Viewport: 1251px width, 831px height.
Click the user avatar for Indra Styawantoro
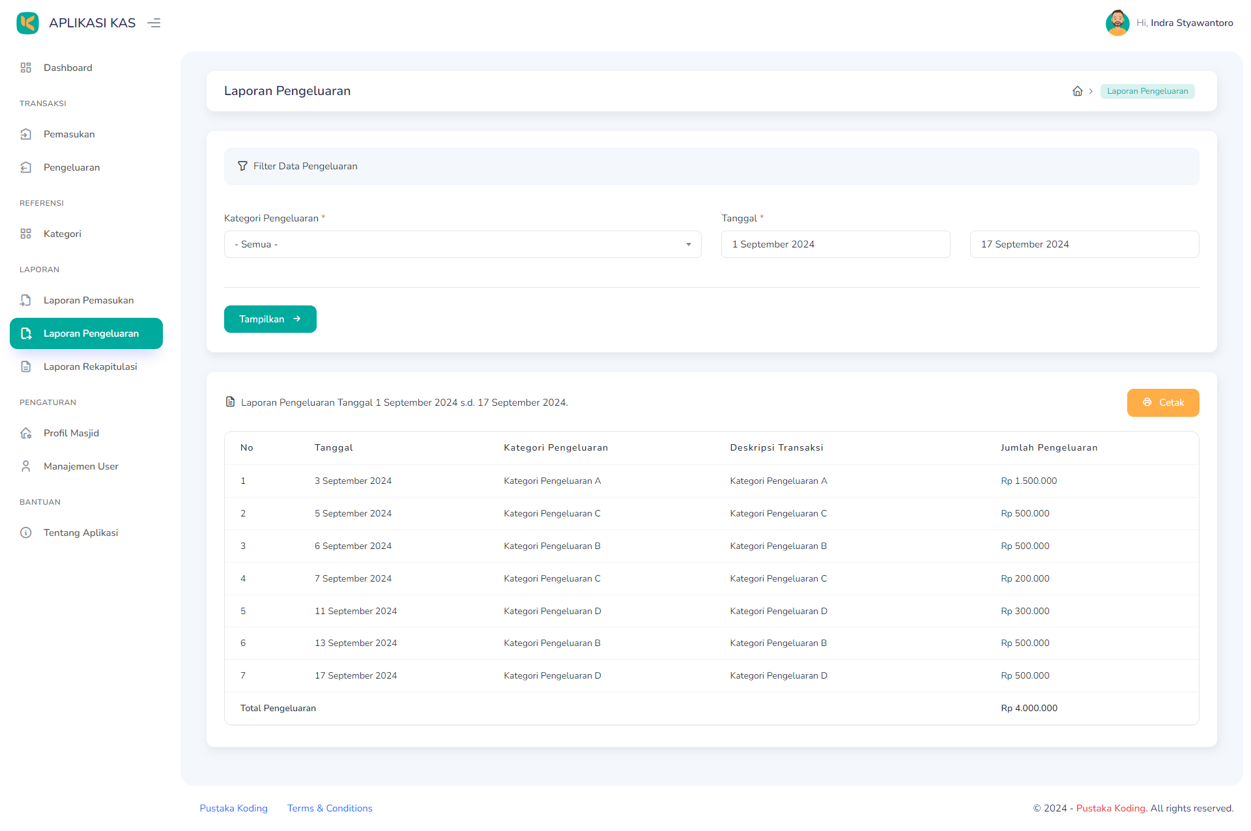click(x=1117, y=23)
